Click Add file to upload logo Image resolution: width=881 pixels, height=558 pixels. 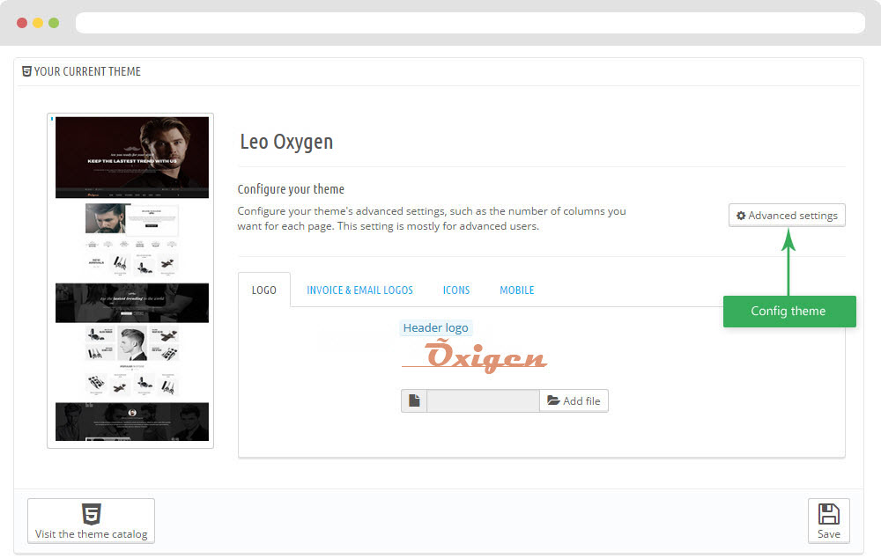point(574,400)
